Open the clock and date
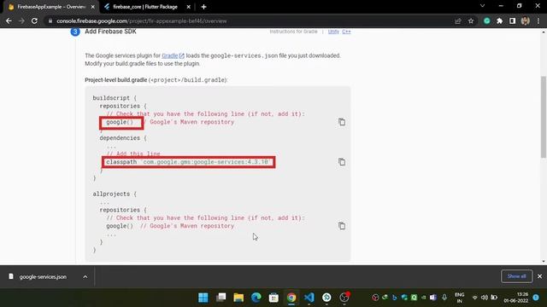The height and width of the screenshot is (307, 547). [x=515, y=298]
